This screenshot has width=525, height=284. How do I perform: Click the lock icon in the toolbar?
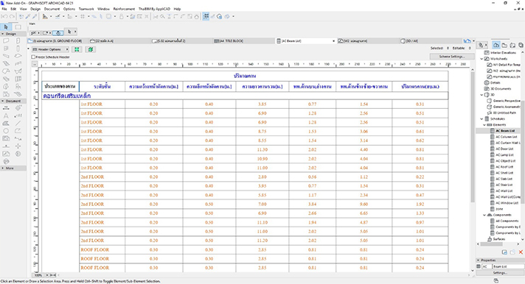coord(121,16)
